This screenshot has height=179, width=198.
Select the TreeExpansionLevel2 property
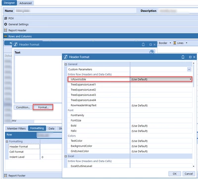coord(83,90)
